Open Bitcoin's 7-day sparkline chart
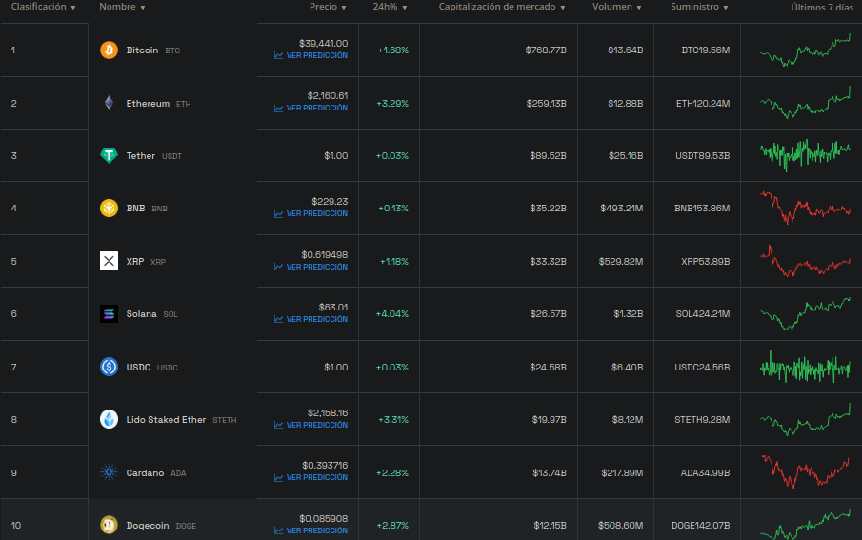The image size is (862, 540). (x=806, y=50)
